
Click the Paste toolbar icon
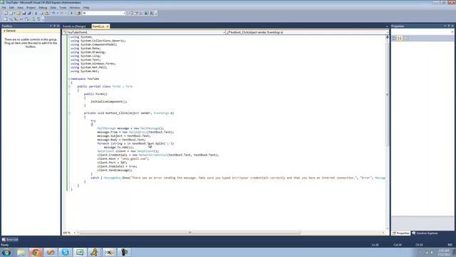pos(46,14)
